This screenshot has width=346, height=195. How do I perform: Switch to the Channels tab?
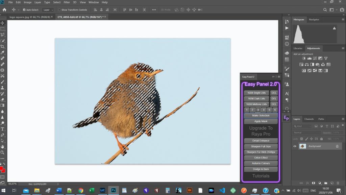click(x=309, y=119)
